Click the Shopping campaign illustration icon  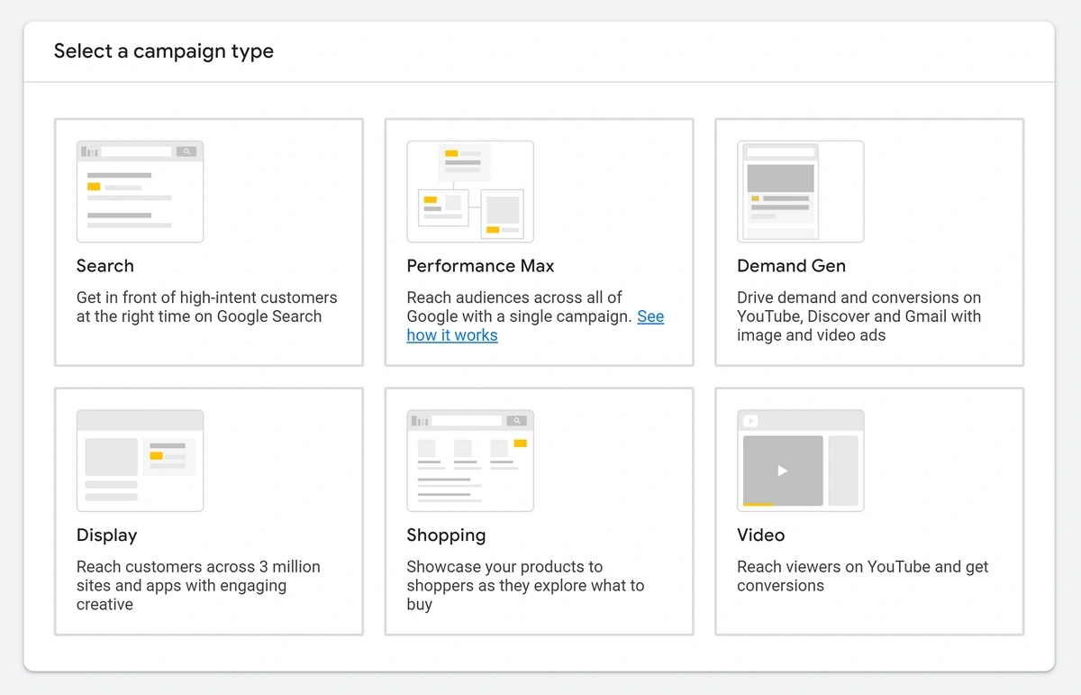pos(470,461)
